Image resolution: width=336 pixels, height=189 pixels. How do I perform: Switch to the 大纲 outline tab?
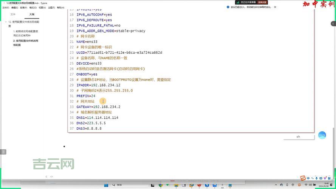32,14
